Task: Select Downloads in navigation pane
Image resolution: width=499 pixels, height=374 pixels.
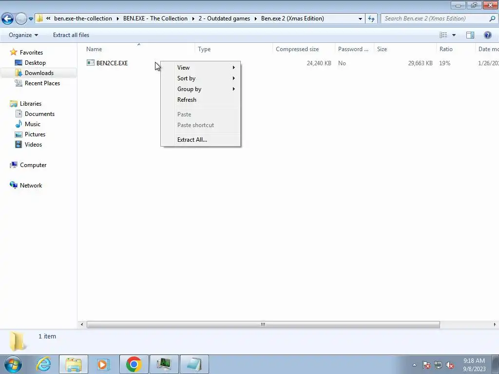Action: point(39,73)
